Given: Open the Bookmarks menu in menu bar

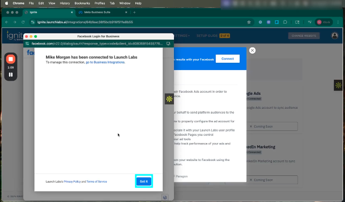Looking at the screenshot, I should pos(82,3).
